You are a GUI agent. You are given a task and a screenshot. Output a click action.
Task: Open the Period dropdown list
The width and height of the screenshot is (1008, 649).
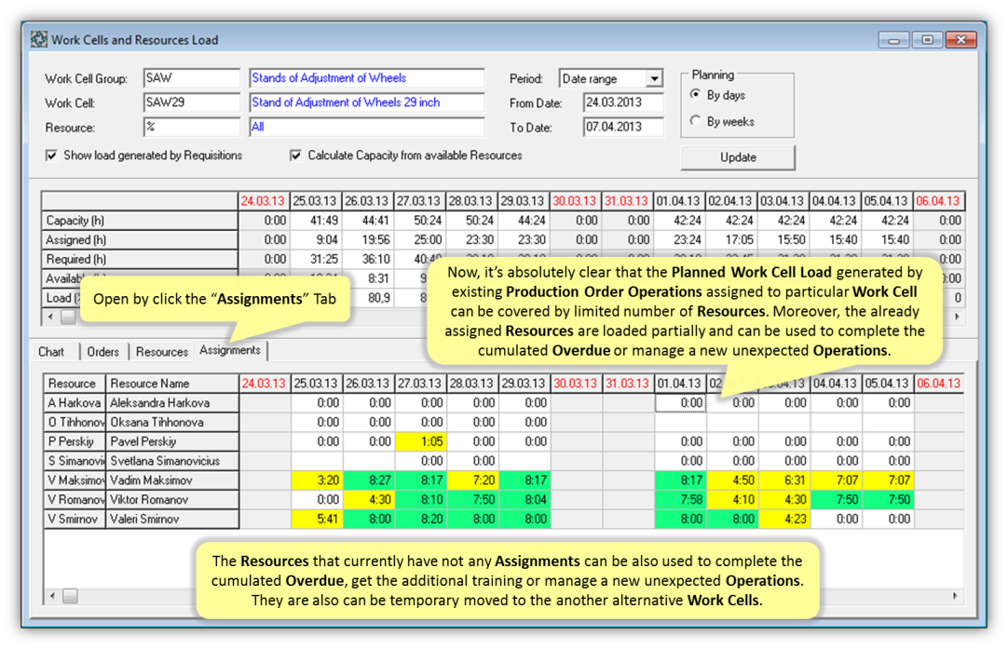coord(654,78)
